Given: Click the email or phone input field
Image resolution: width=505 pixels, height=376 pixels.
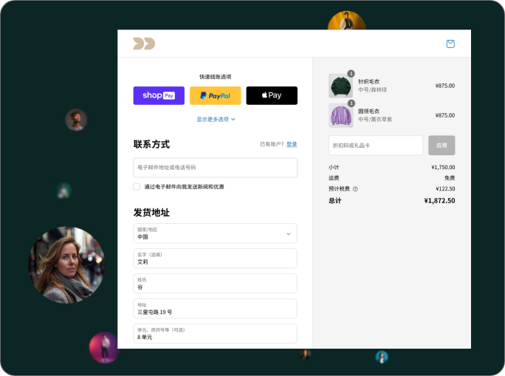Looking at the screenshot, I should pos(216,168).
